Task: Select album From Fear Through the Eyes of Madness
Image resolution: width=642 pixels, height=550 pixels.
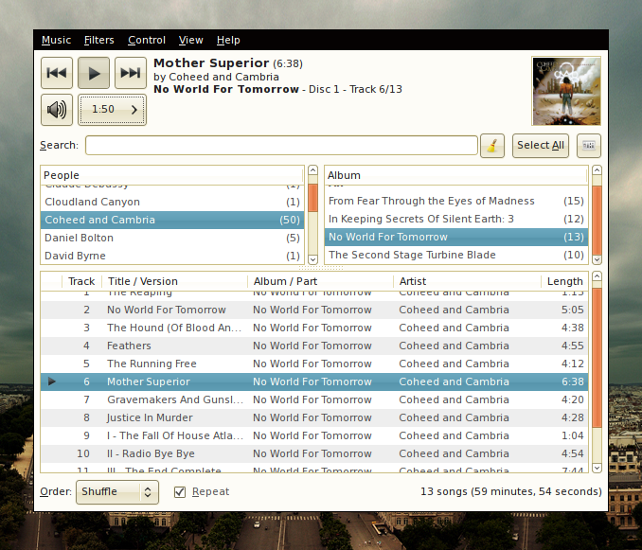Action: (x=456, y=201)
